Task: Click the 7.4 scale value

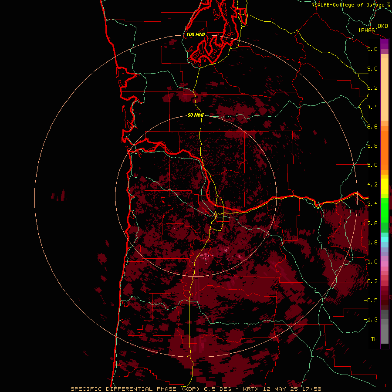Action: pyautogui.click(x=372, y=107)
